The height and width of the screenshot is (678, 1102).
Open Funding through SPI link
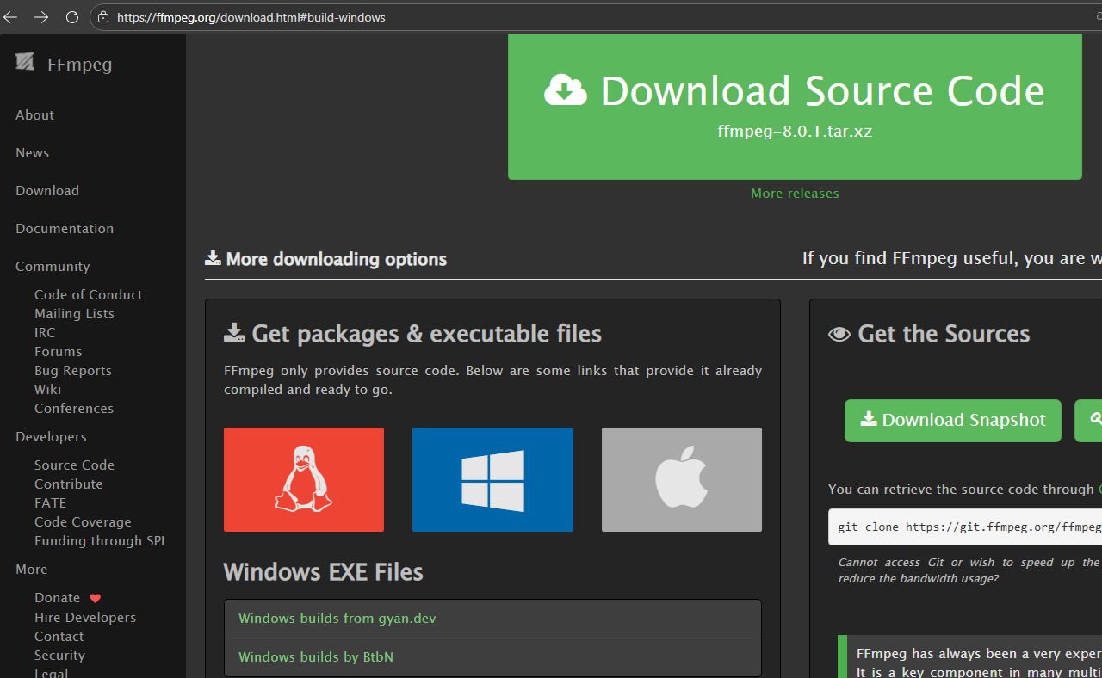pyautogui.click(x=99, y=541)
